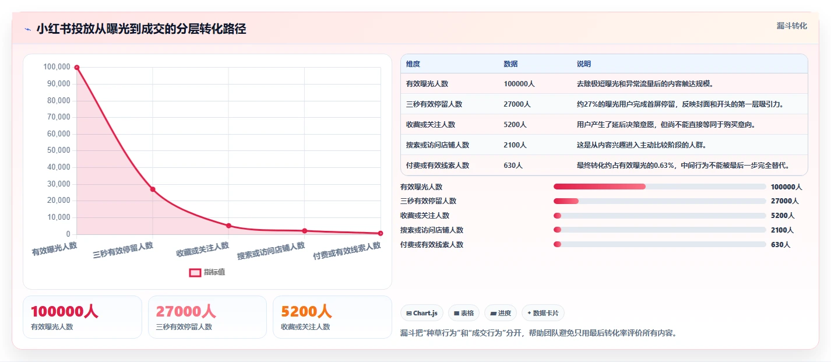Image resolution: width=831 pixels, height=362 pixels.
Task: Click the 三秒有效停留人数 progress bar
Action: click(660, 201)
